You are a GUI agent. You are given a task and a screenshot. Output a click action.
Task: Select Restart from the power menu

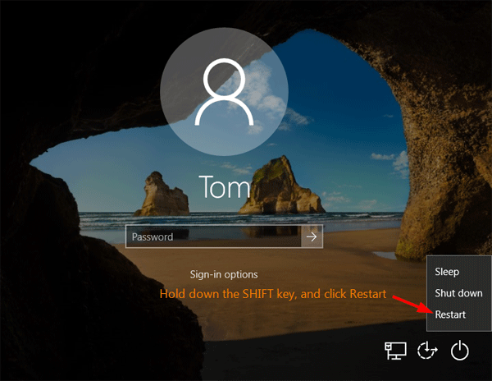[452, 313]
